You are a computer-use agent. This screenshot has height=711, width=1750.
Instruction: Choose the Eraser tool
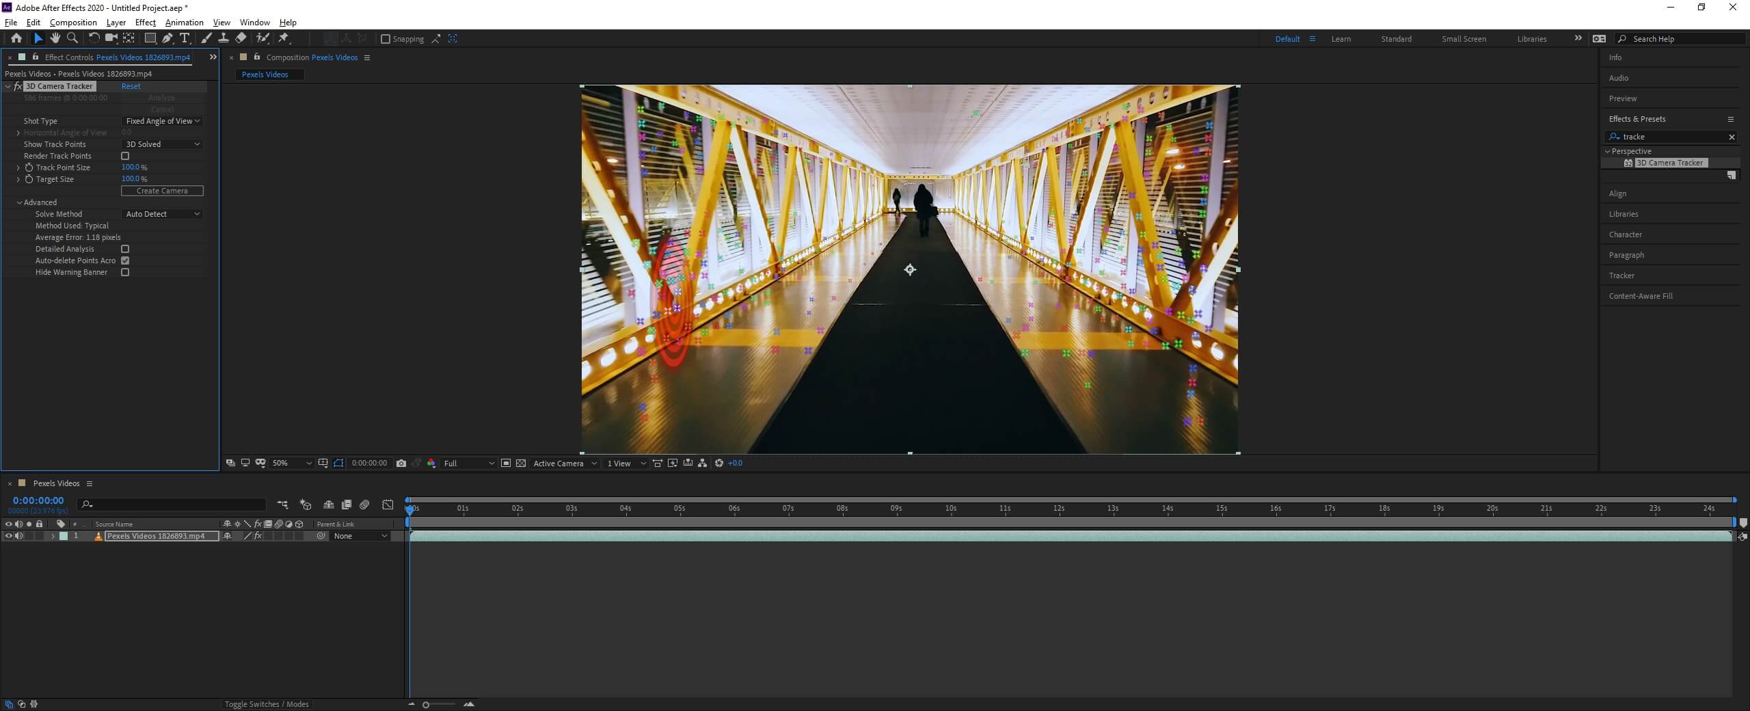pyautogui.click(x=241, y=38)
